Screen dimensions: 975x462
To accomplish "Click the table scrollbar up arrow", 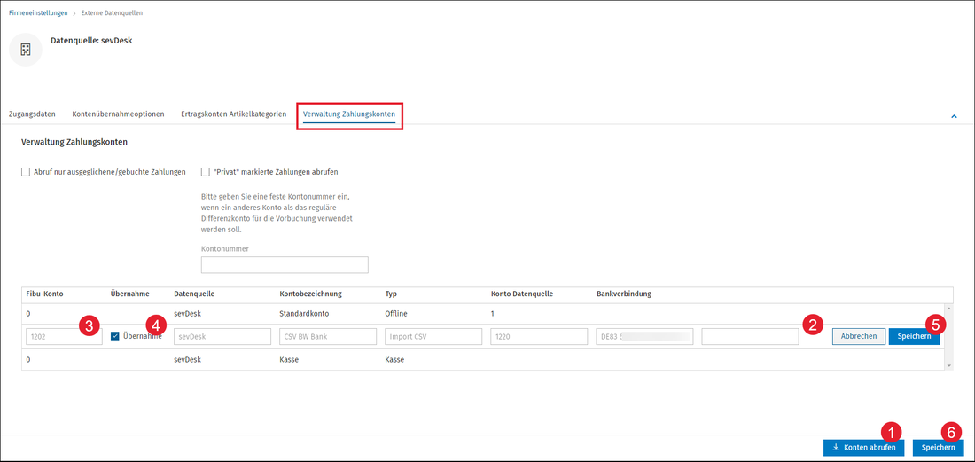I will [948, 309].
